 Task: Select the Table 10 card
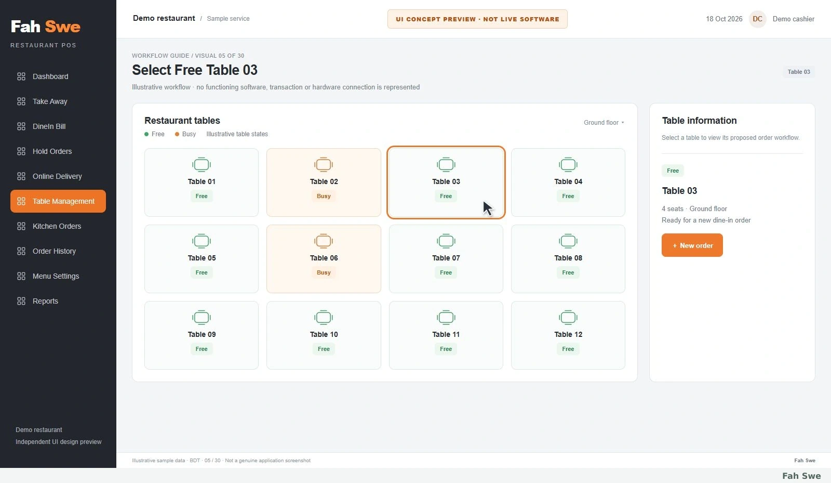(324, 335)
